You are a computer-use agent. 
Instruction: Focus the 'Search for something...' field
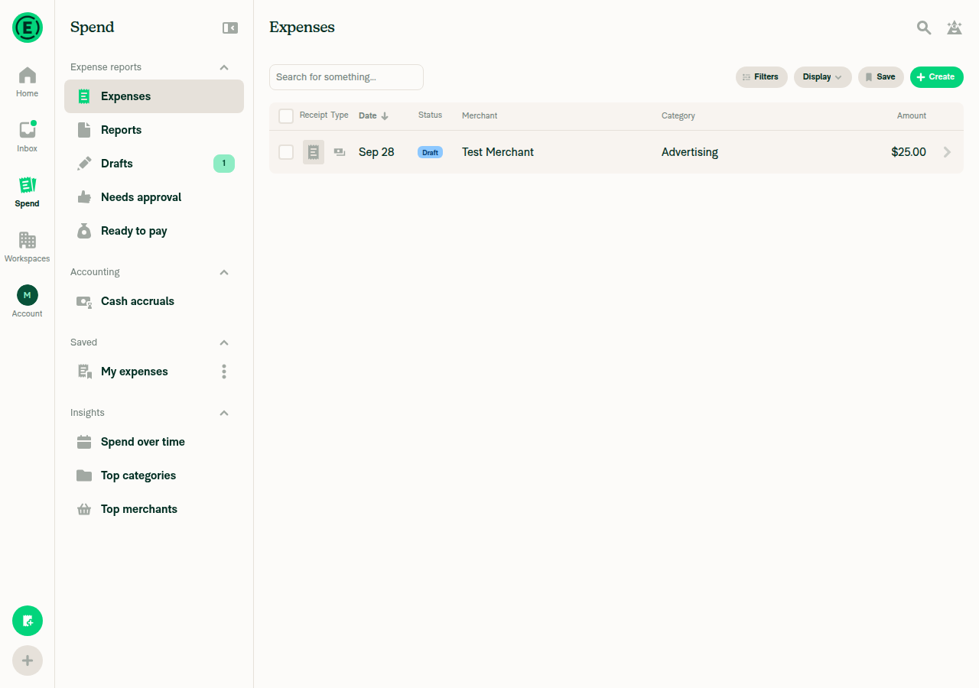[x=346, y=77]
